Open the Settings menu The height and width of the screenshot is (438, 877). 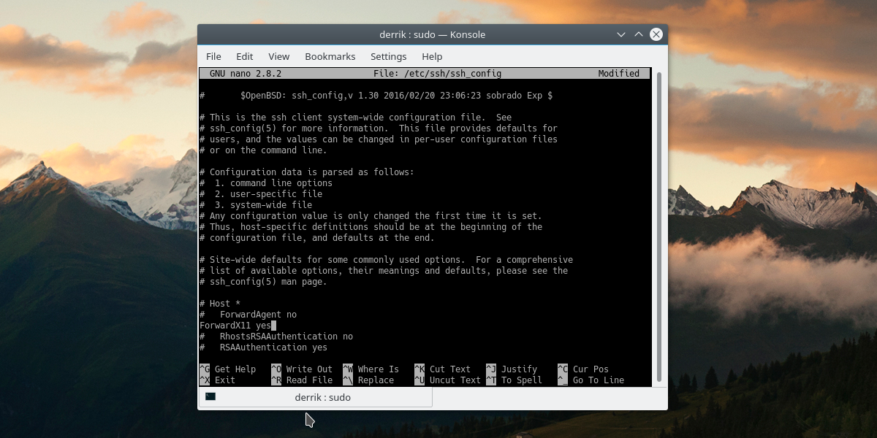388,56
